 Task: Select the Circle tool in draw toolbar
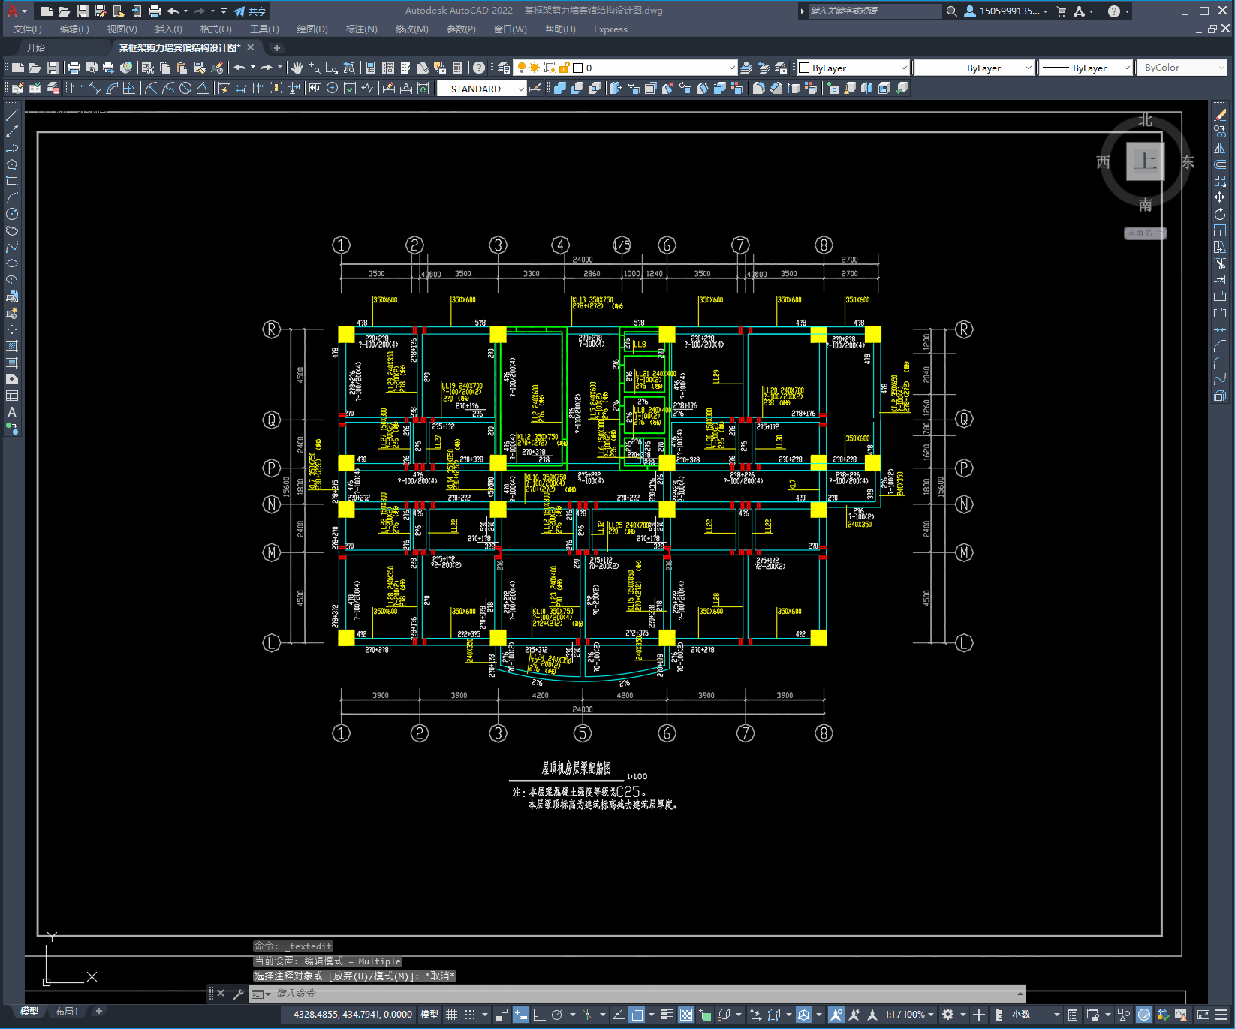pos(12,214)
